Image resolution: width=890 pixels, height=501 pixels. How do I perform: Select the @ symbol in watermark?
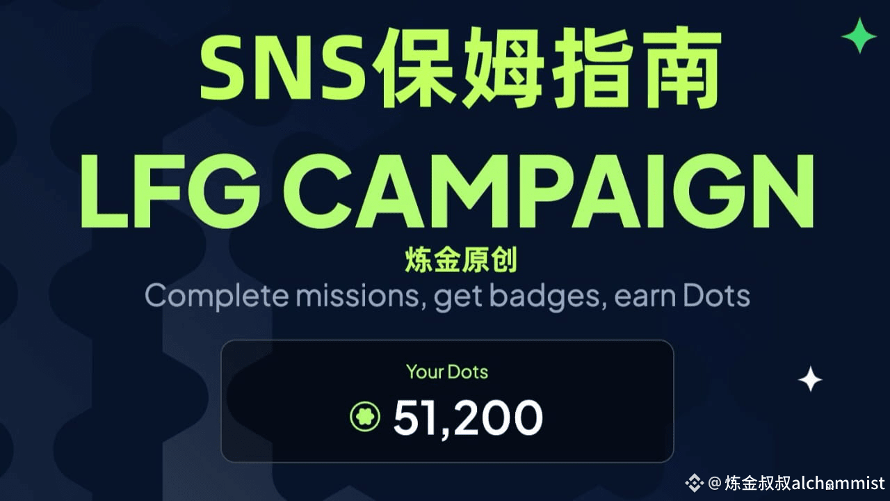715,482
